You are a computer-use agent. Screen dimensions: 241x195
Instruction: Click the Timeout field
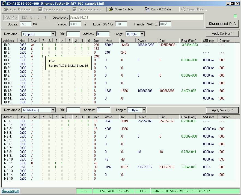pyautogui.click(x=75, y=24)
